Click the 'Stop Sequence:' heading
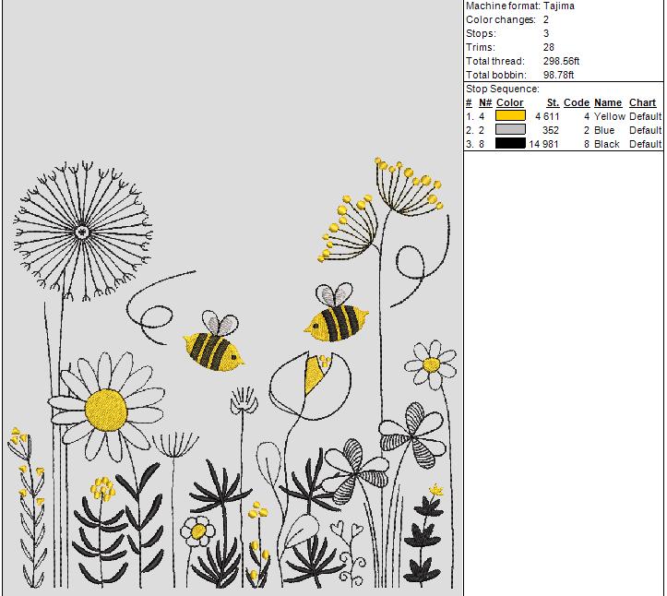The image size is (667, 596). [x=503, y=89]
